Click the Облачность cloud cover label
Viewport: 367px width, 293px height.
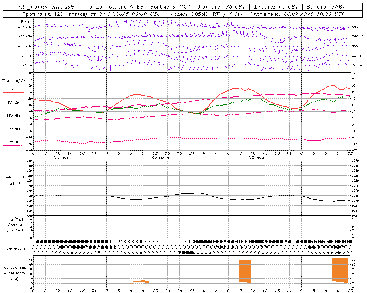tap(15, 248)
